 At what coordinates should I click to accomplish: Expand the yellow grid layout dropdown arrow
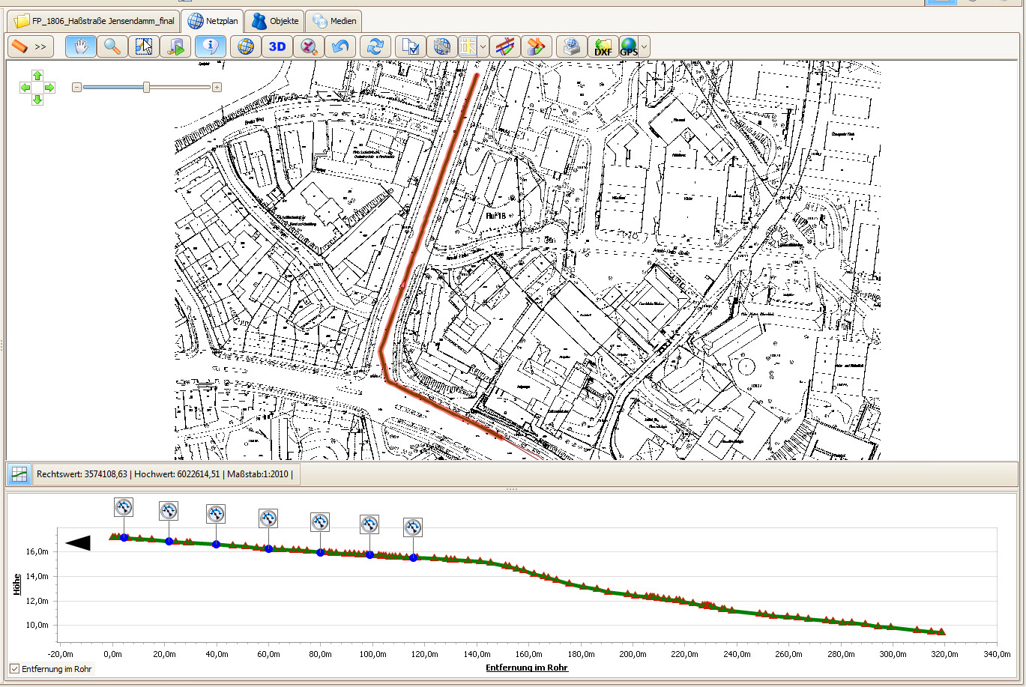483,46
